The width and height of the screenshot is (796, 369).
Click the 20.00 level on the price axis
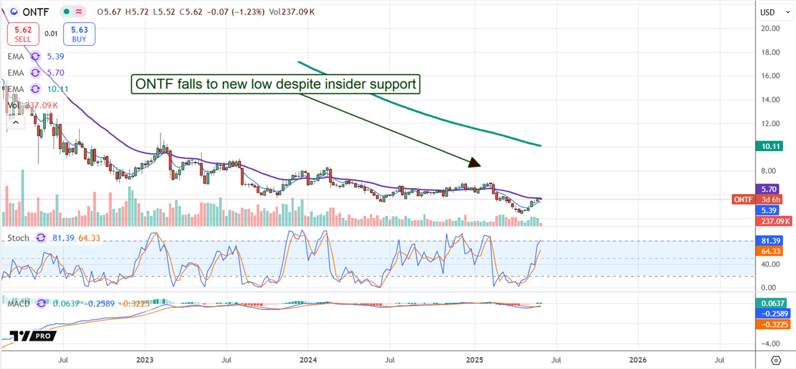(x=770, y=28)
